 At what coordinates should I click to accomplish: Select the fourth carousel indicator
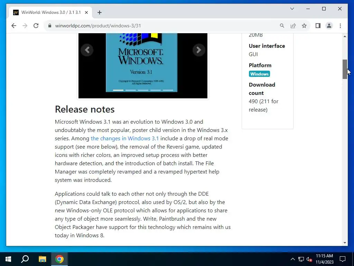click(155, 90)
